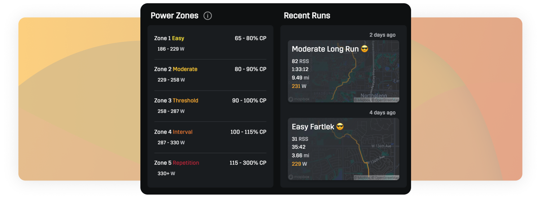Click the mapbox logo on Moderate Long Run map
This screenshot has width=541, height=200.
(x=299, y=99)
